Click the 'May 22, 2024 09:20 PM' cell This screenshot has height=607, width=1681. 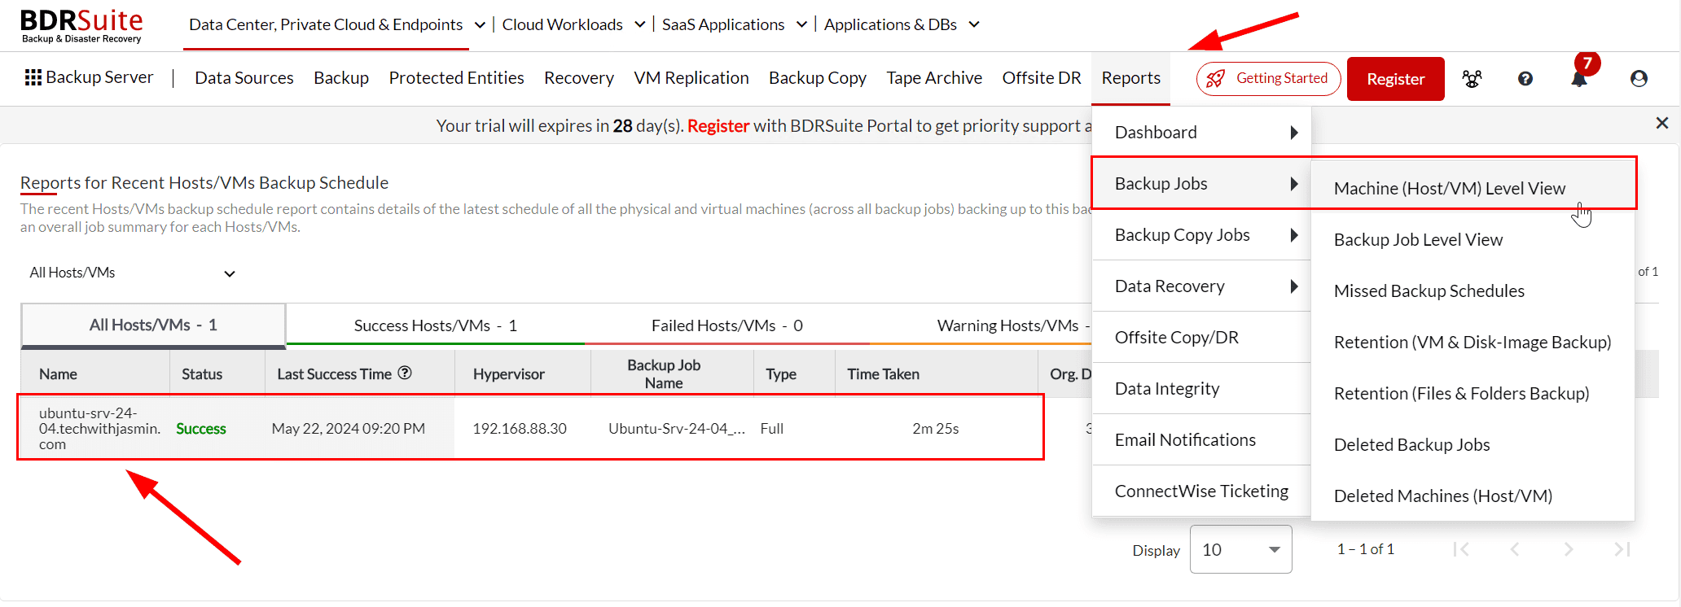[349, 429]
